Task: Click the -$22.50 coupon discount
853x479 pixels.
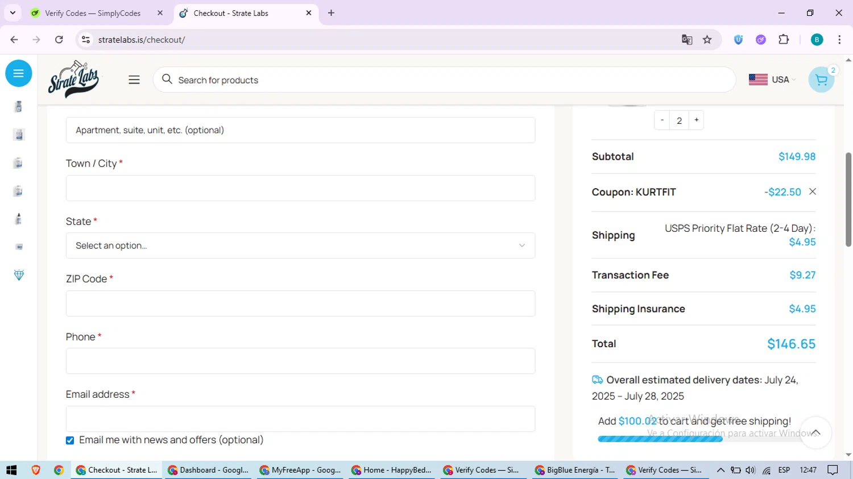Action: (x=782, y=192)
